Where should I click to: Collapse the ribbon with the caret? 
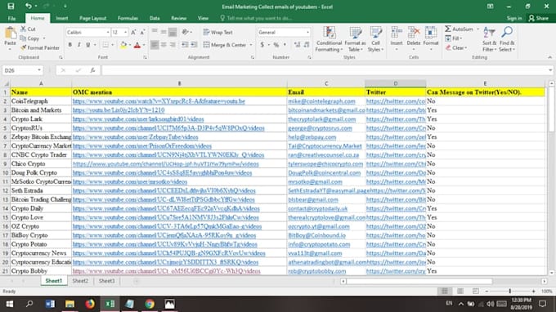point(550,57)
